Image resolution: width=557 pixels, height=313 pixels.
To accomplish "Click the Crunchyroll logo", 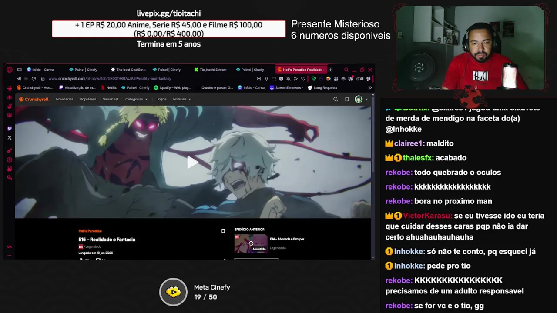I will coord(34,99).
